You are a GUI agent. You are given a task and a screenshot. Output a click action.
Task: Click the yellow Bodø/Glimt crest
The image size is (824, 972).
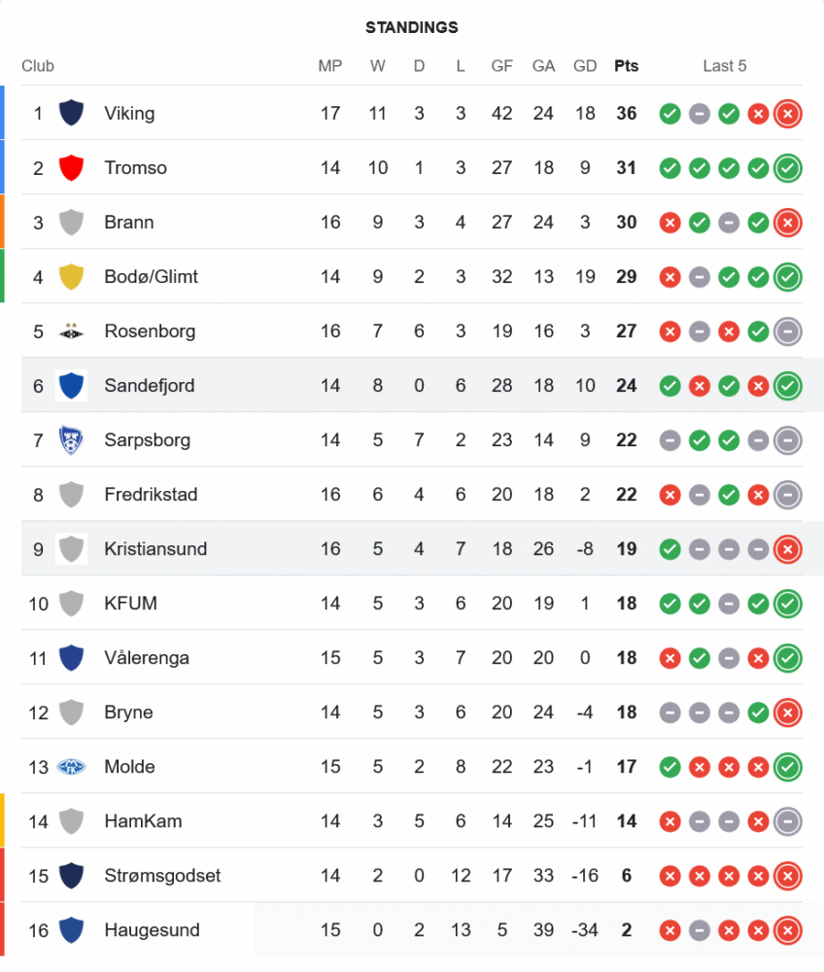(x=70, y=276)
